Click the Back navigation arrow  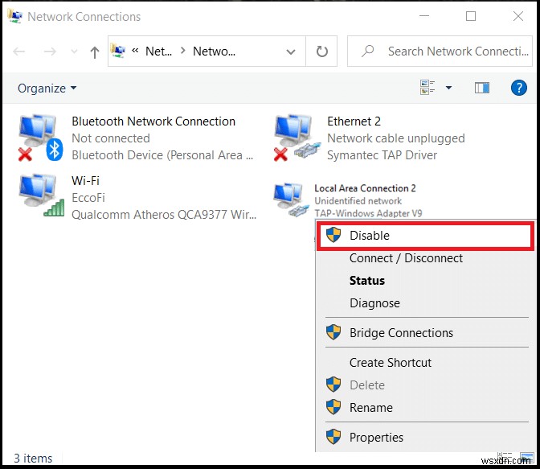pyautogui.click(x=19, y=51)
